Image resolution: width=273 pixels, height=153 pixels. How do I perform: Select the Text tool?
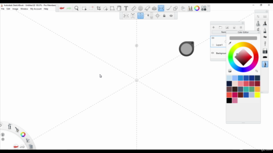click(126, 8)
